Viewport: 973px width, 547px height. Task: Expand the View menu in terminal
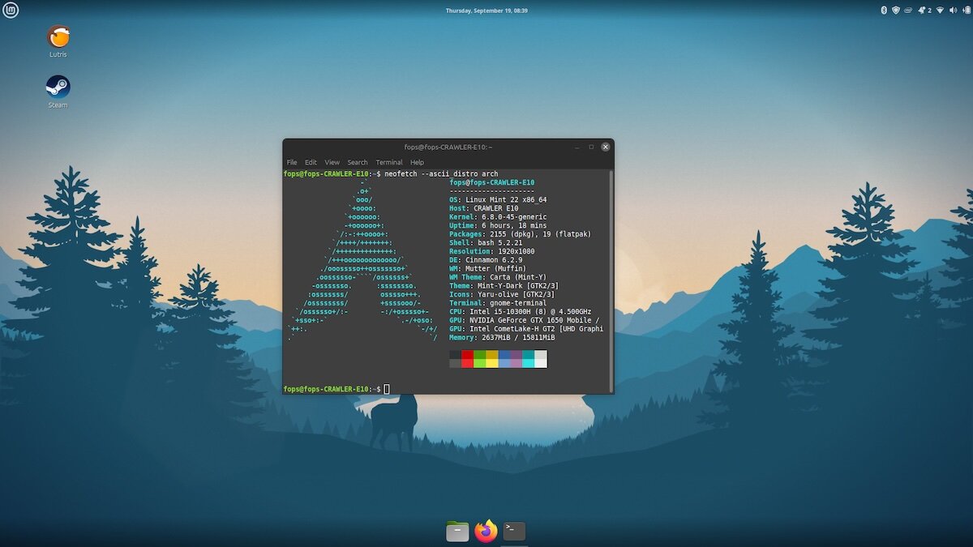pos(332,162)
